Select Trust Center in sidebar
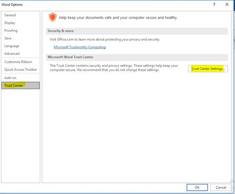This screenshot has width=235, height=194. tap(20, 85)
